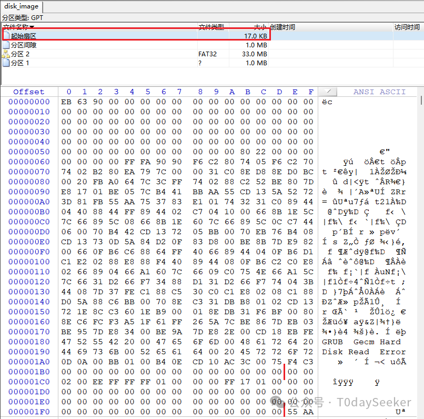Click the vertical scrollbar thumb in hex view
This screenshot has width=424, height=419.
(x=421, y=100)
